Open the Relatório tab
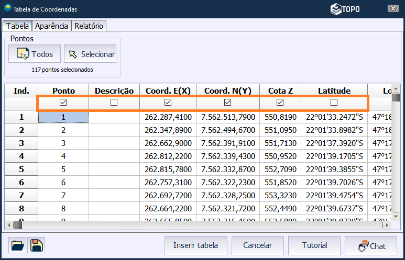405x260 pixels. [x=89, y=26]
